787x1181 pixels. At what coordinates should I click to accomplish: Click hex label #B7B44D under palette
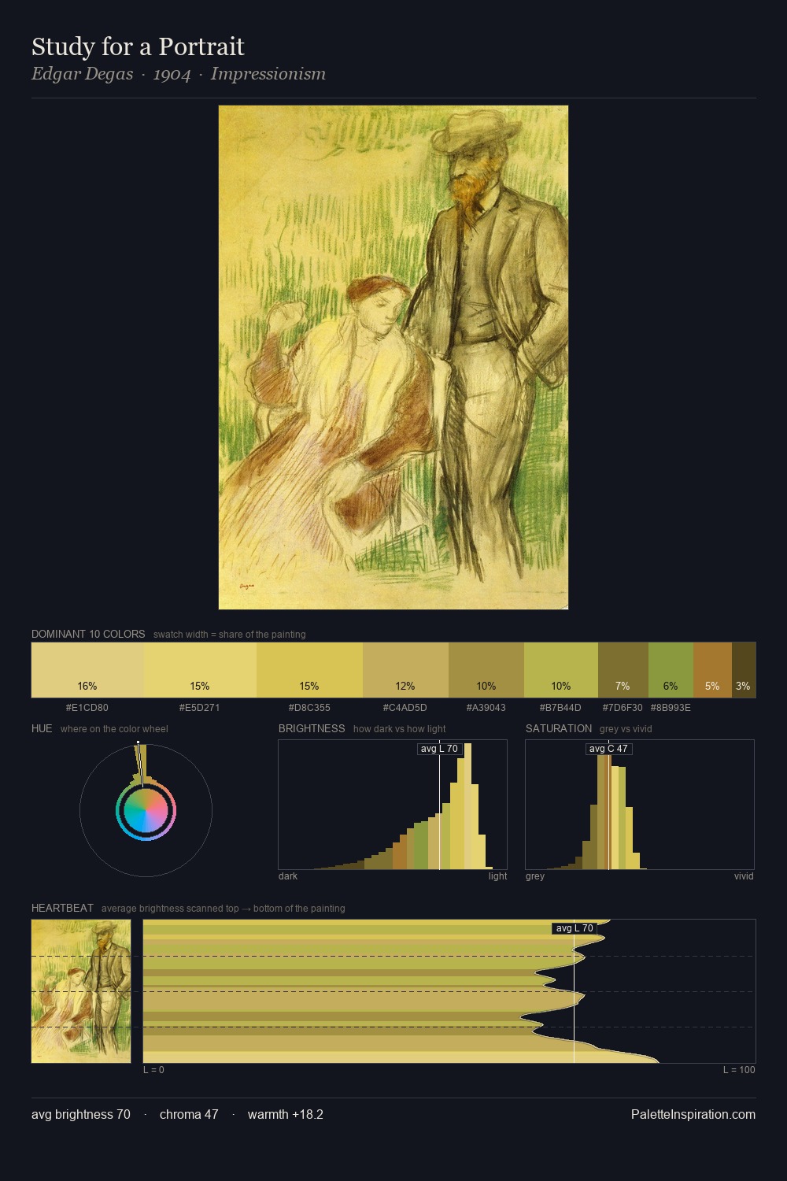[561, 708]
